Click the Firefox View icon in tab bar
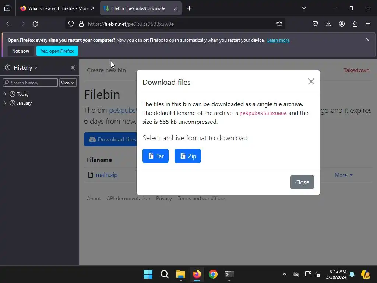Image resolution: width=377 pixels, height=283 pixels. [x=7, y=8]
